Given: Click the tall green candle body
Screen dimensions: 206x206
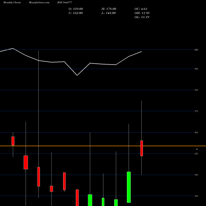Looking at the screenshot, I should click(x=129, y=187).
